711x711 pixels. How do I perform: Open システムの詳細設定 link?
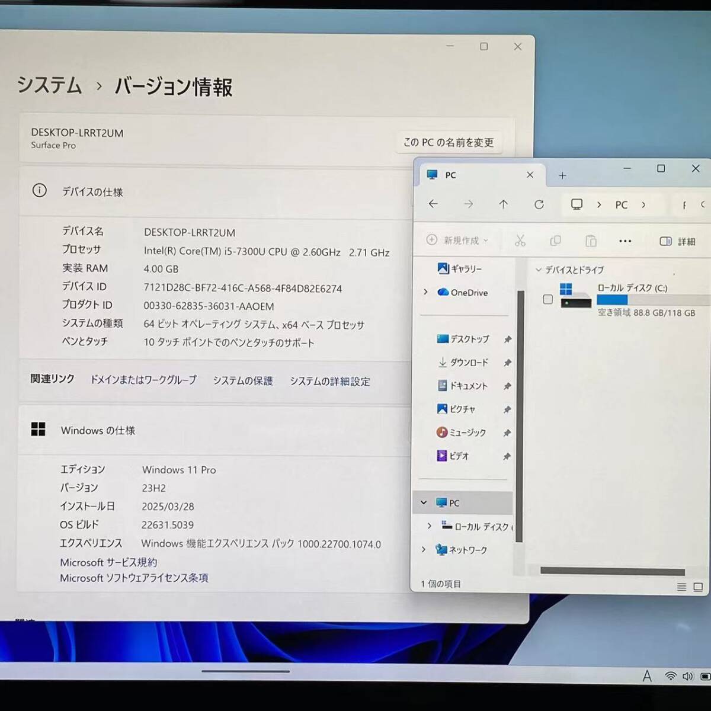(x=330, y=381)
